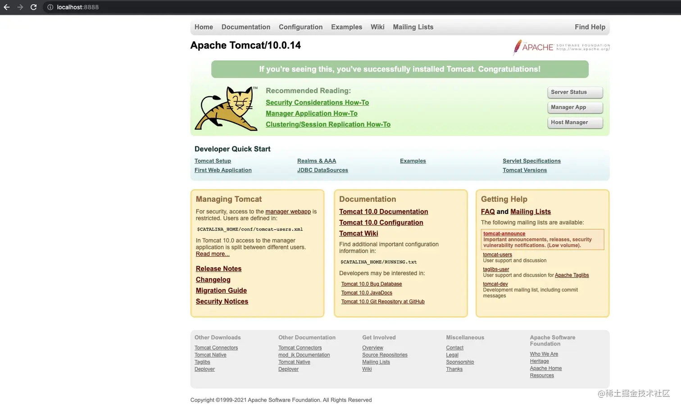Viewport: 681px width, 409px height.
Task: Open the Tomcat Versions link
Action: pos(525,170)
